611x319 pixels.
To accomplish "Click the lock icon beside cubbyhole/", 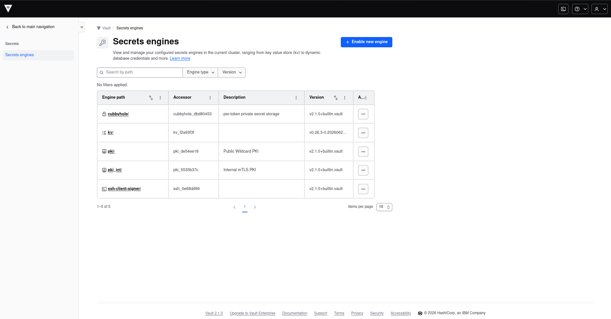I will coord(104,114).
